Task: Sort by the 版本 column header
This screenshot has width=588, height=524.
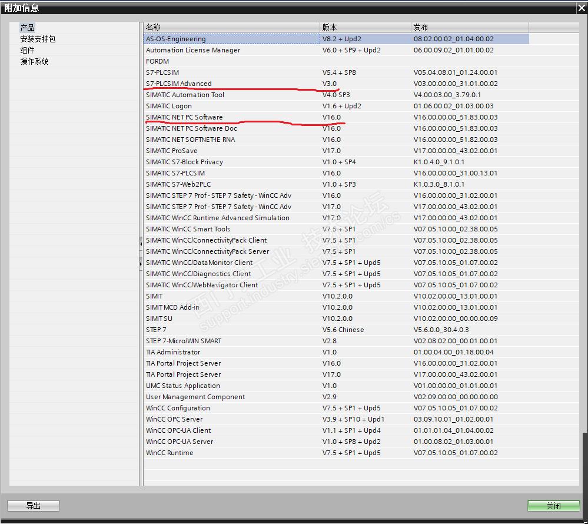Action: [366, 27]
